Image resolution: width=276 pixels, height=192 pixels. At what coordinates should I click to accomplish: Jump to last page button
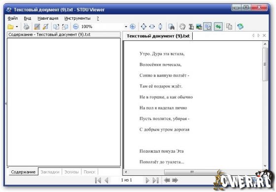coord(156,180)
